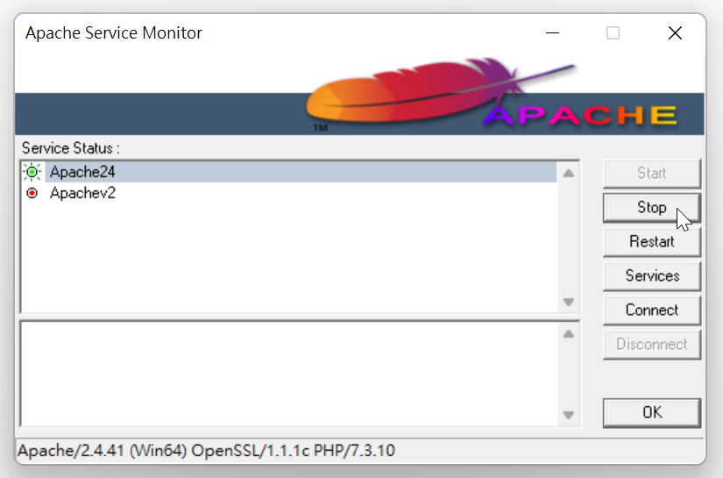Close the Apache Service Monitor window
Image resolution: width=723 pixels, height=478 pixels.
click(675, 33)
